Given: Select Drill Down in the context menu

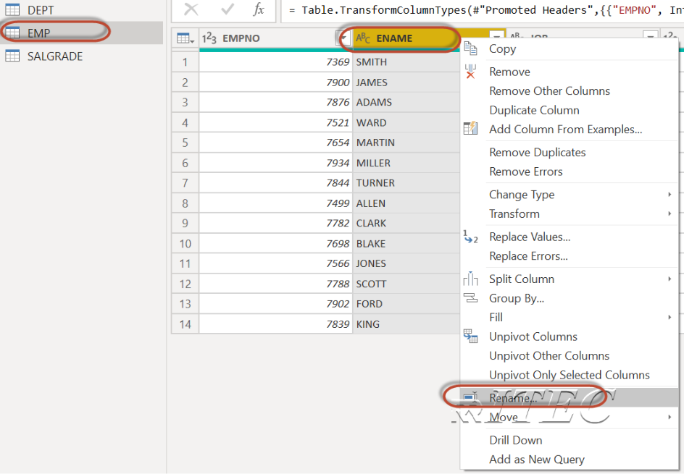Looking at the screenshot, I should click(515, 440).
